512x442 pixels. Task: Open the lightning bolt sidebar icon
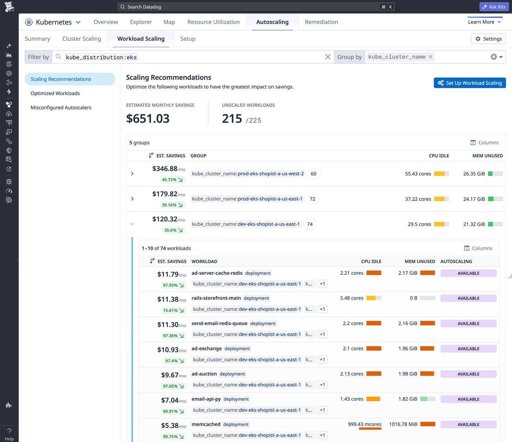tap(9, 91)
